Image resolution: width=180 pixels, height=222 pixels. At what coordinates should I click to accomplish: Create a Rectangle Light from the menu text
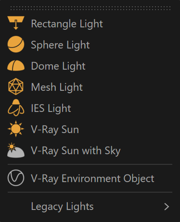(67, 24)
